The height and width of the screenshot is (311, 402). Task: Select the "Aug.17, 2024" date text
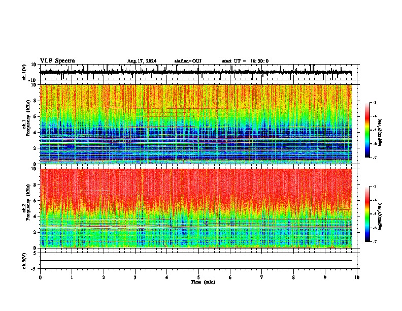click(x=142, y=61)
